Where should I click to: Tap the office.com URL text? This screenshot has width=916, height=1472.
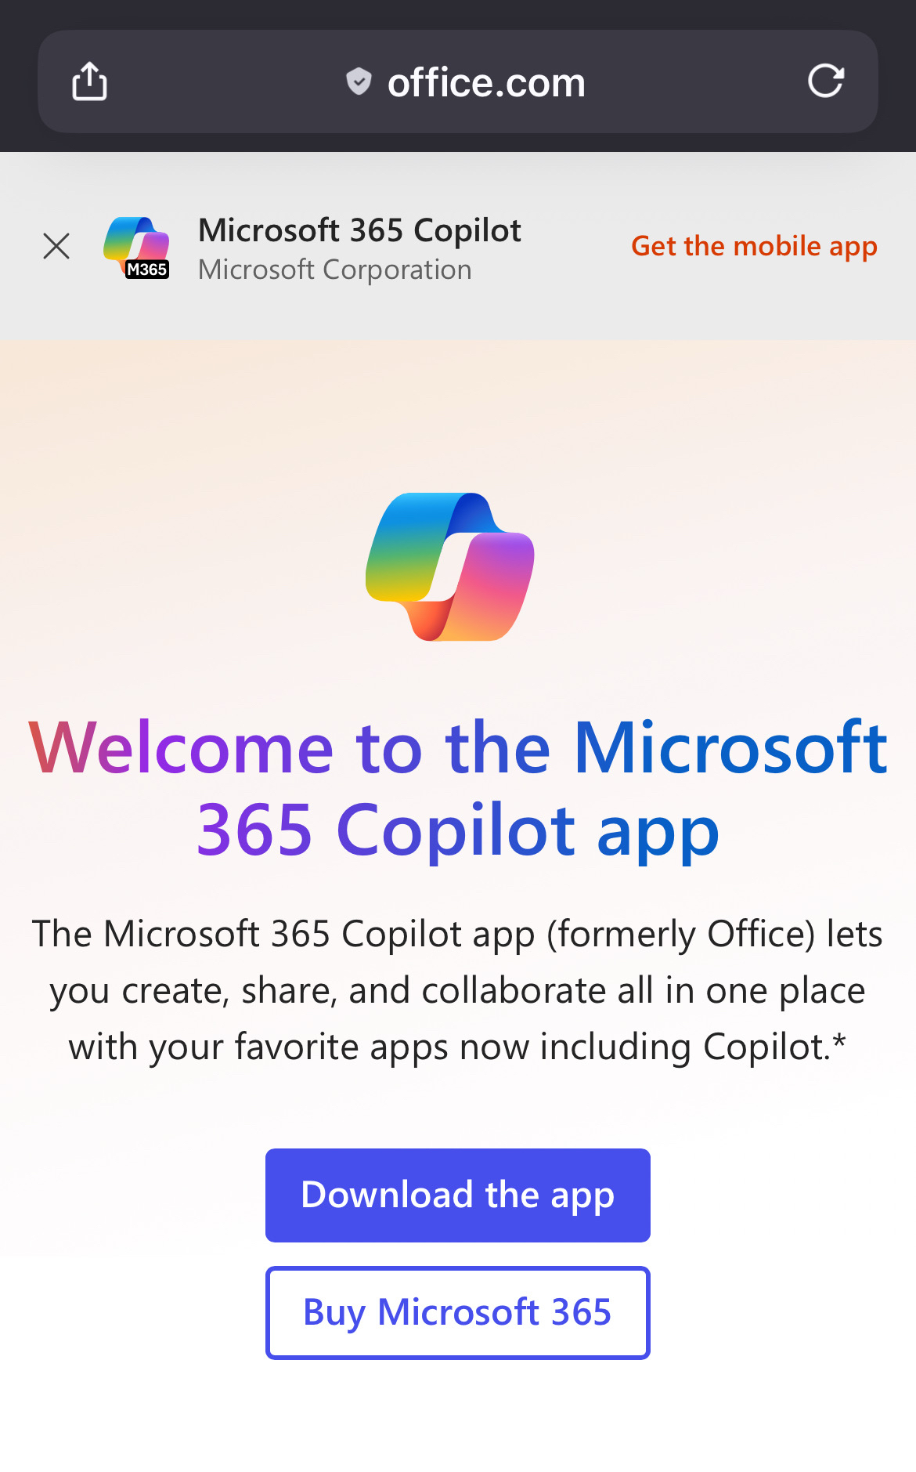point(486,83)
